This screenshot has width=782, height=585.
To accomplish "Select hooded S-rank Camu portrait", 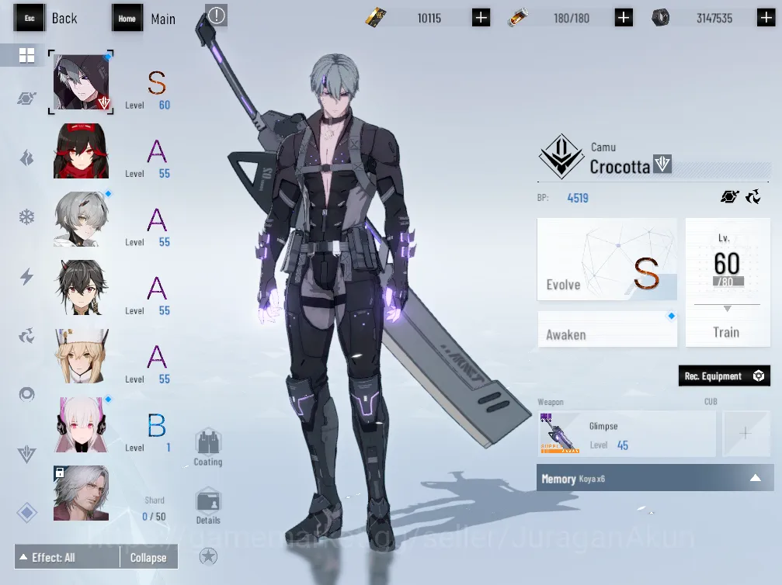I will click(81, 82).
